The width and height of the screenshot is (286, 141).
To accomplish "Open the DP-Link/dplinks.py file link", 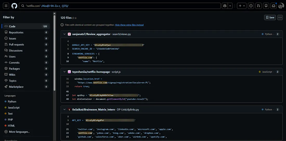I will pos(128,110).
